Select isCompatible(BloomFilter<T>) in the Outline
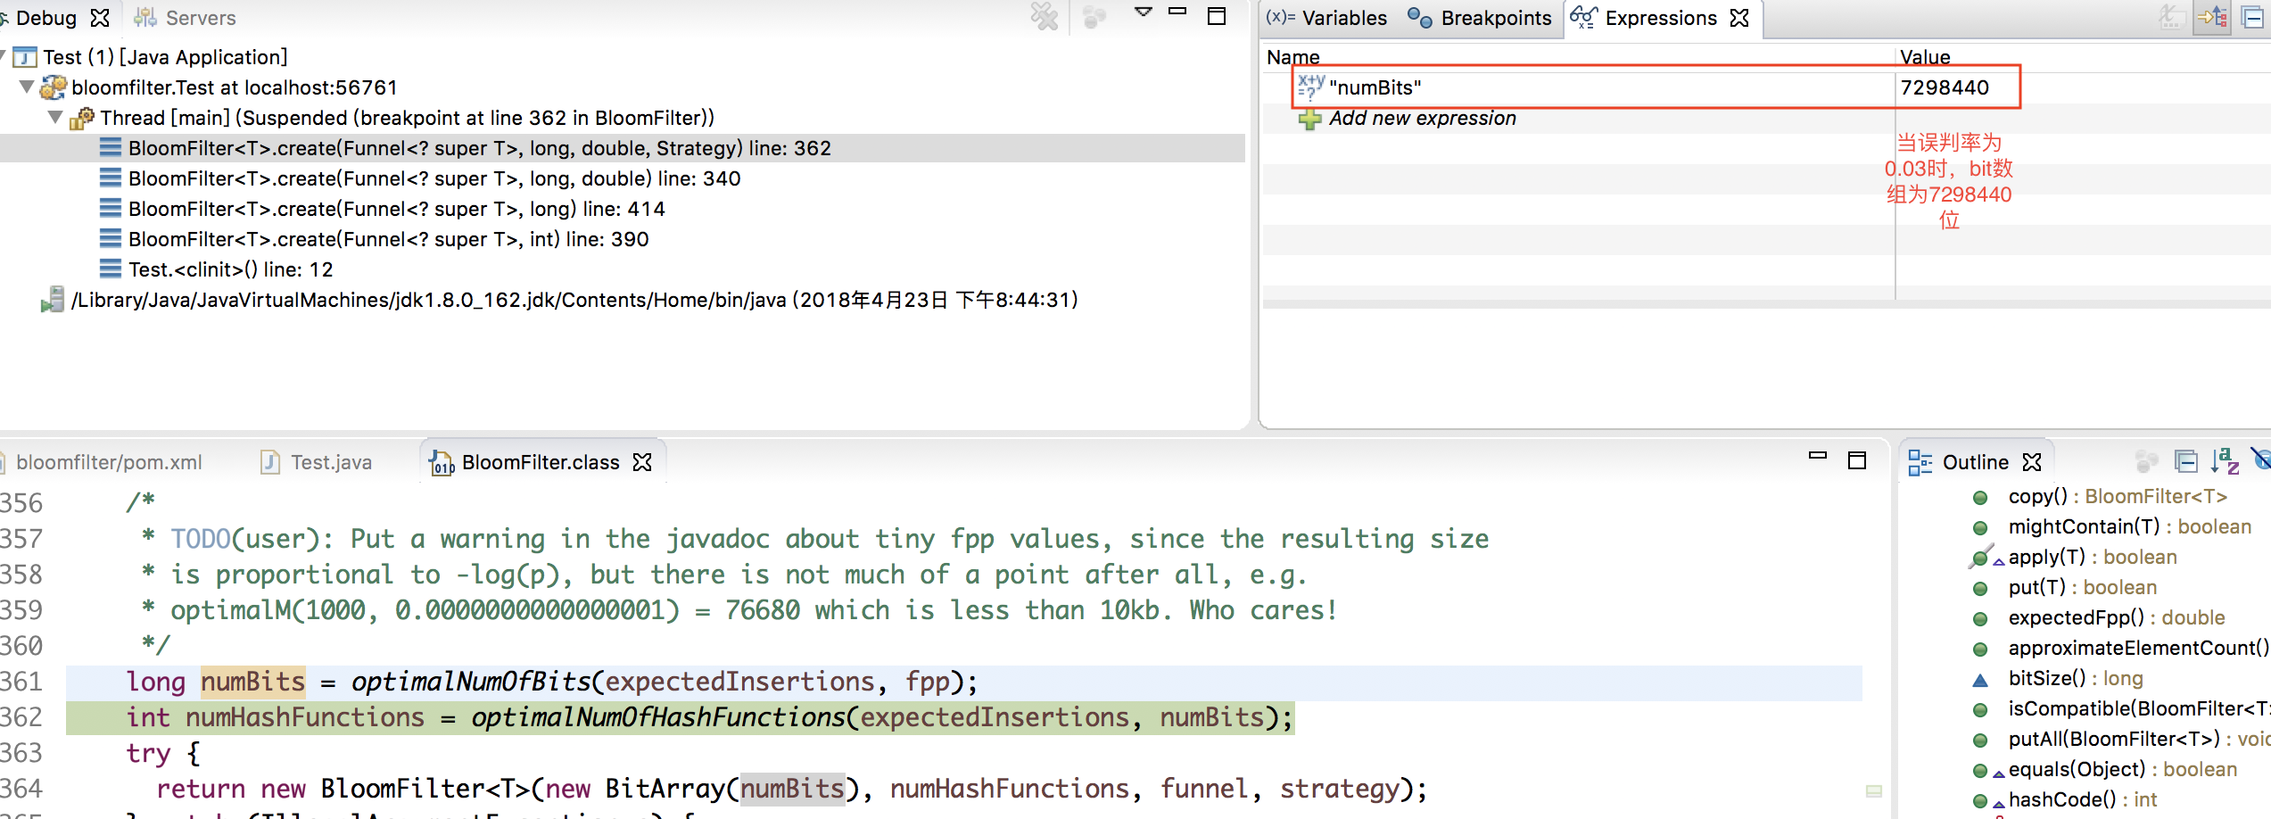 [x=2139, y=708]
